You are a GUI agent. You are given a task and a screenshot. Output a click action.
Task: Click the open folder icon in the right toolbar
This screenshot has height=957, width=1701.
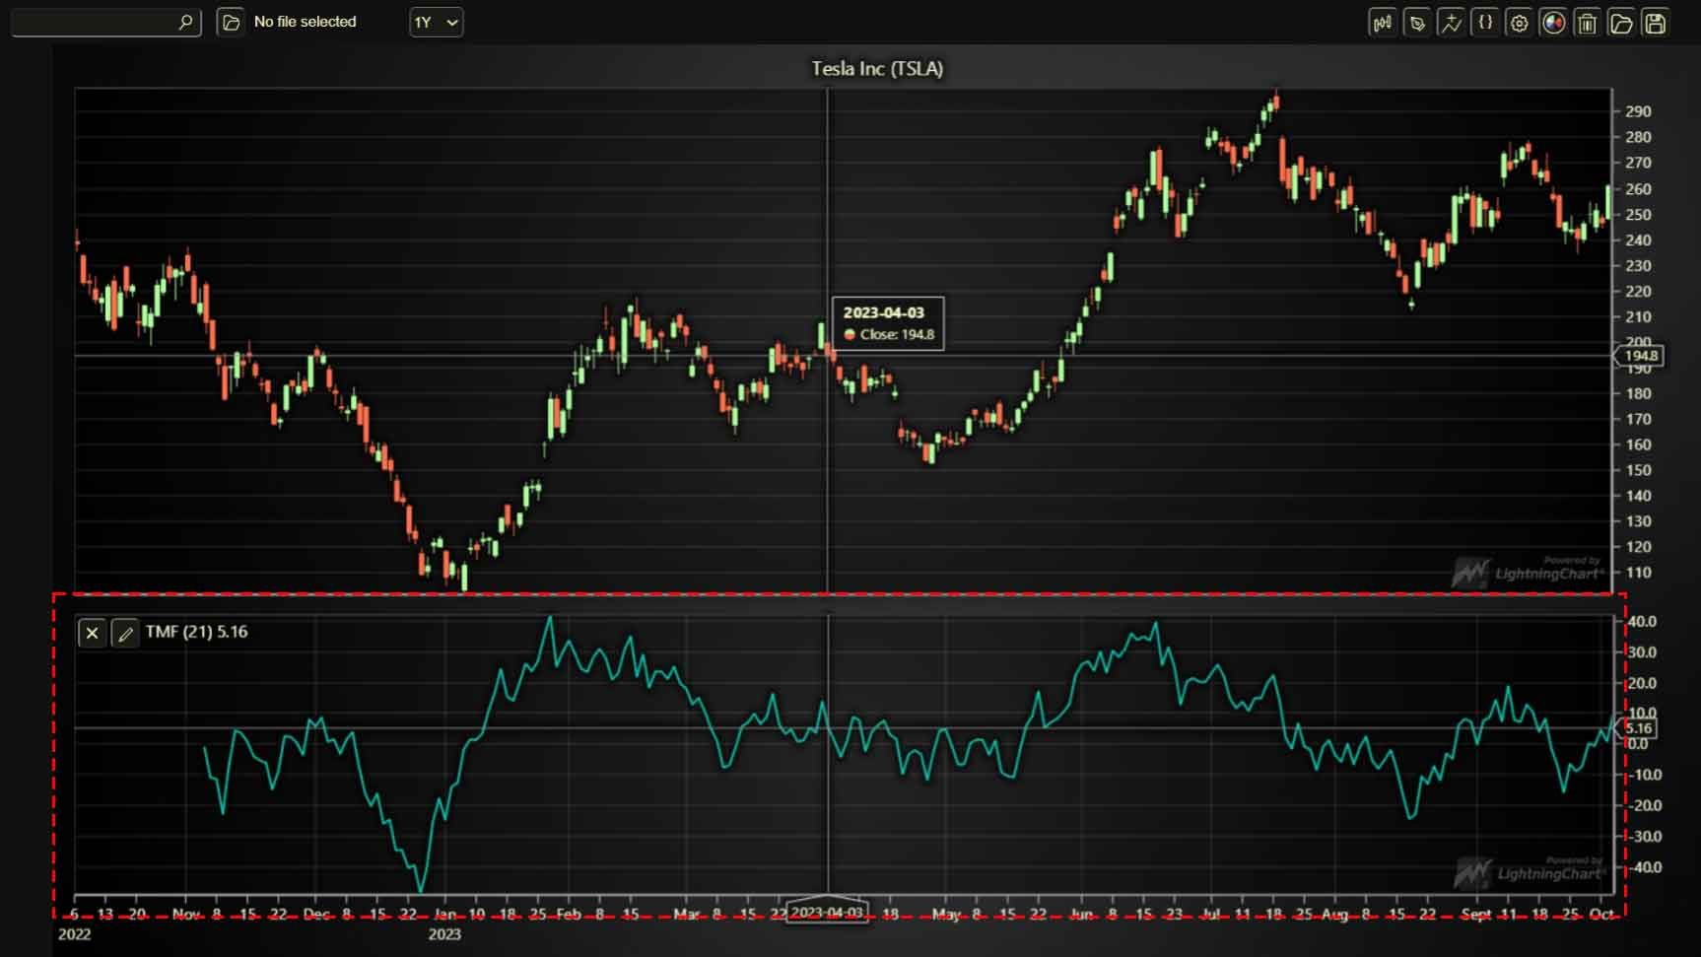(1621, 23)
